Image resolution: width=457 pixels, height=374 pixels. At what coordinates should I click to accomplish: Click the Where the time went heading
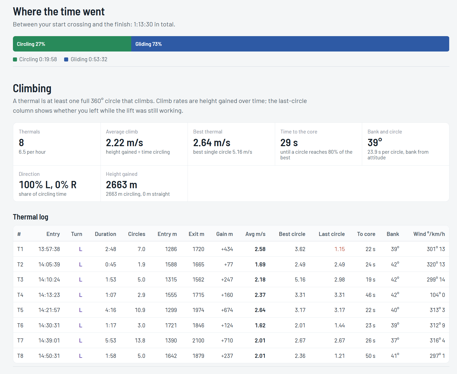click(x=59, y=12)
